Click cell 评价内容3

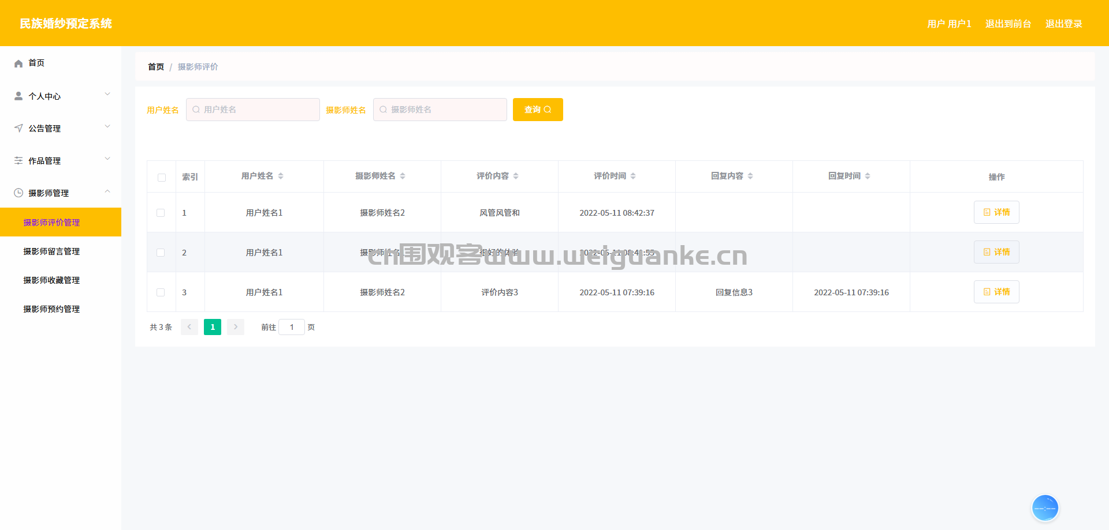pyautogui.click(x=500, y=292)
